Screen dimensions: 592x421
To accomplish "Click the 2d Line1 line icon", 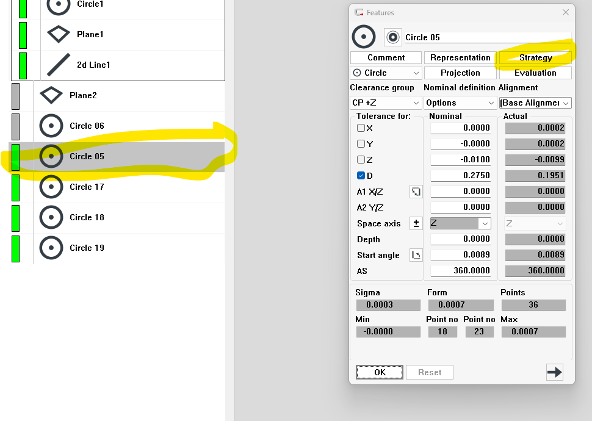I will click(x=59, y=65).
